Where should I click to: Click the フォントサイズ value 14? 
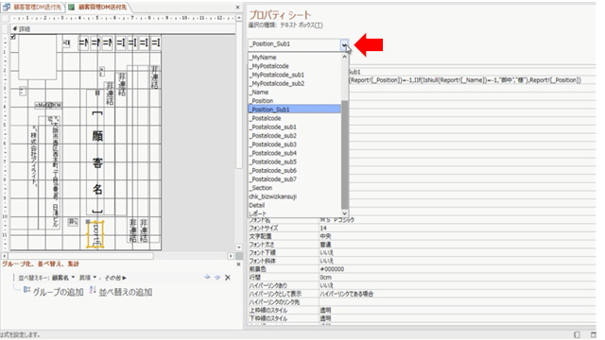458,229
